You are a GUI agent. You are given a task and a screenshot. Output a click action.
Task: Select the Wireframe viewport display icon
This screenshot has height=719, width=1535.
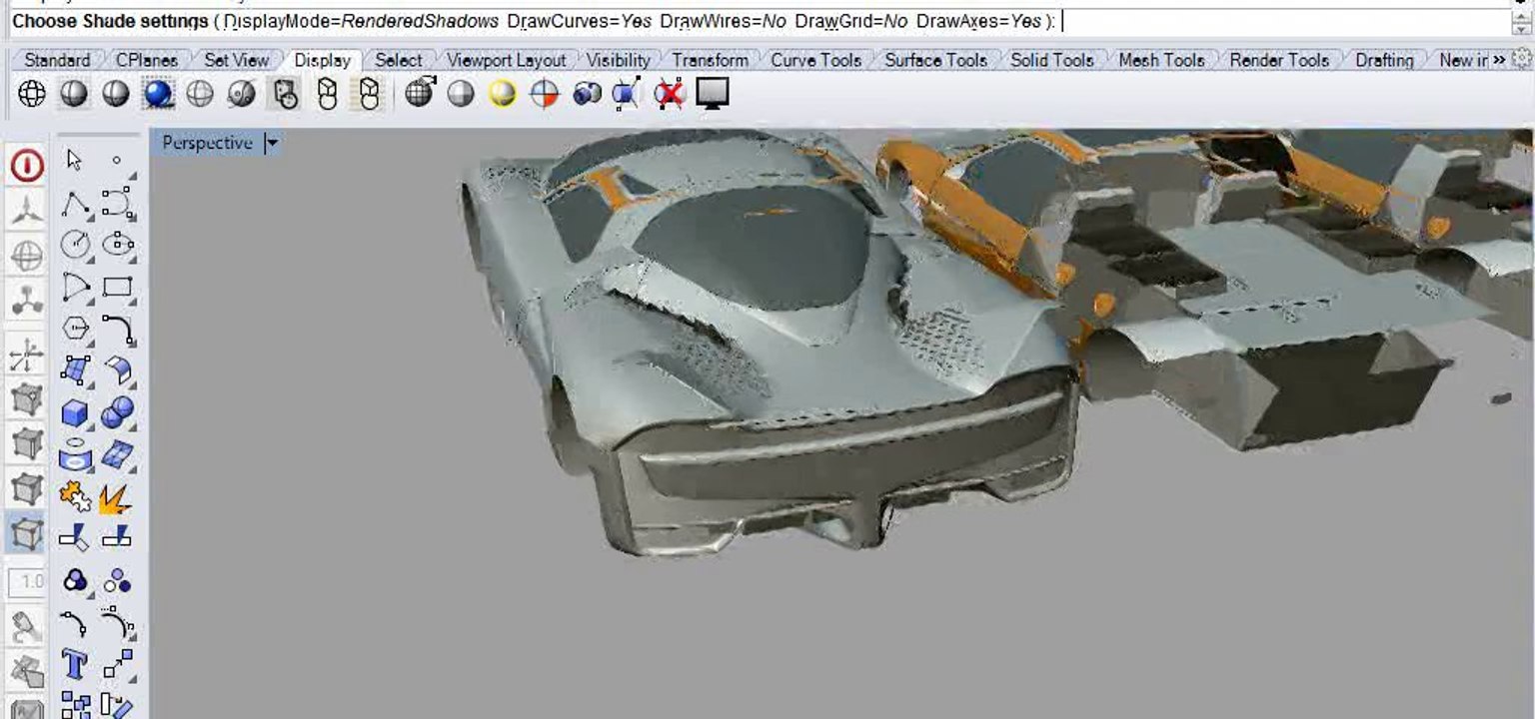pos(32,95)
